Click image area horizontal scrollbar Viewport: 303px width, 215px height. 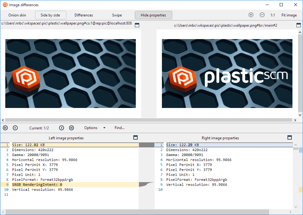149,120
